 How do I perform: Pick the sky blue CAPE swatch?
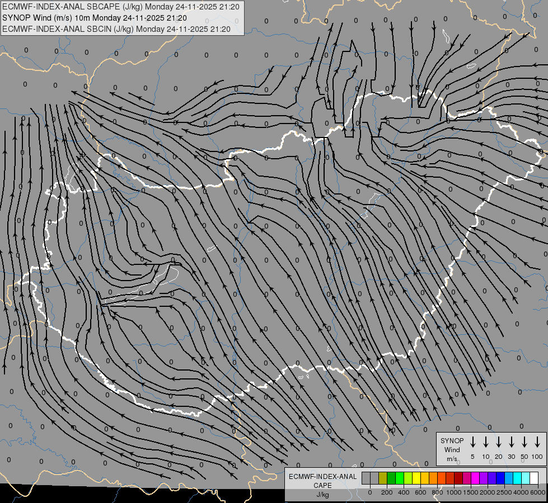(509, 478)
